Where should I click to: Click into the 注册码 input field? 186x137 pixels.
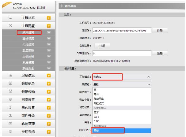click(122, 31)
